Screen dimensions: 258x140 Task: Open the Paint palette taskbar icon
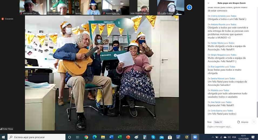(136, 137)
